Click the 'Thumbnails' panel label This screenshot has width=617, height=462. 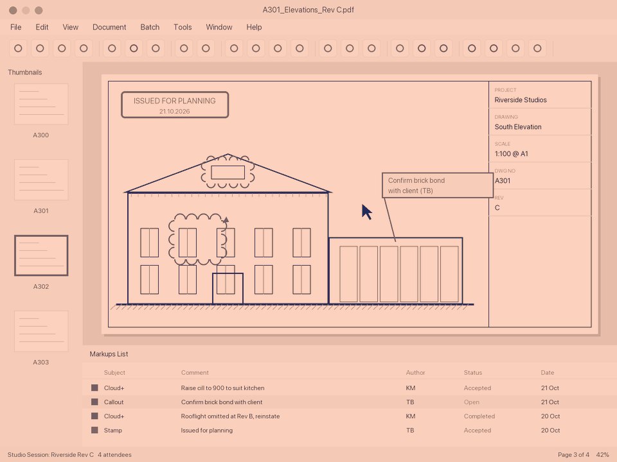click(25, 73)
